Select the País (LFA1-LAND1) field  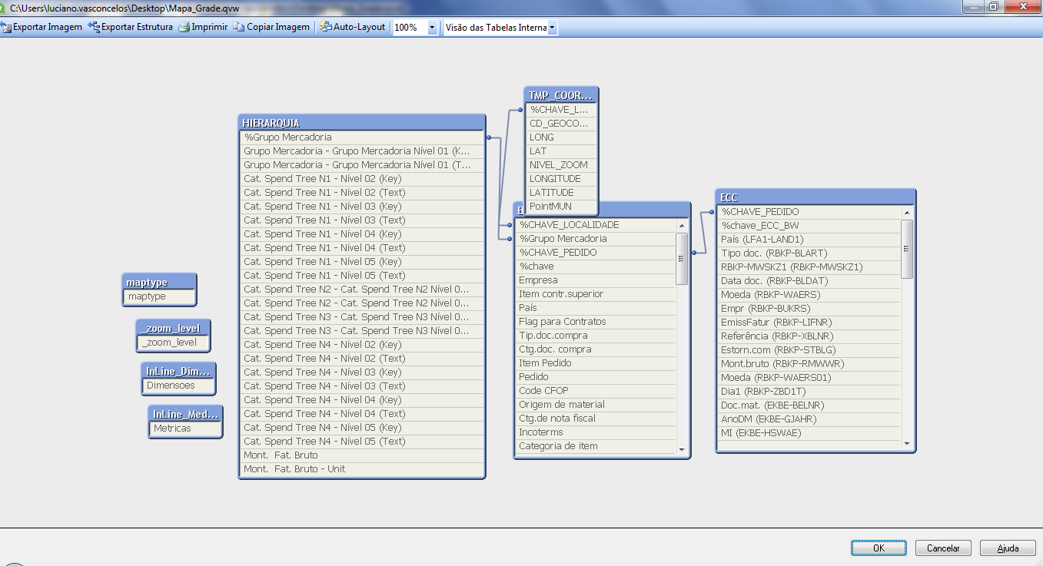[809, 240]
